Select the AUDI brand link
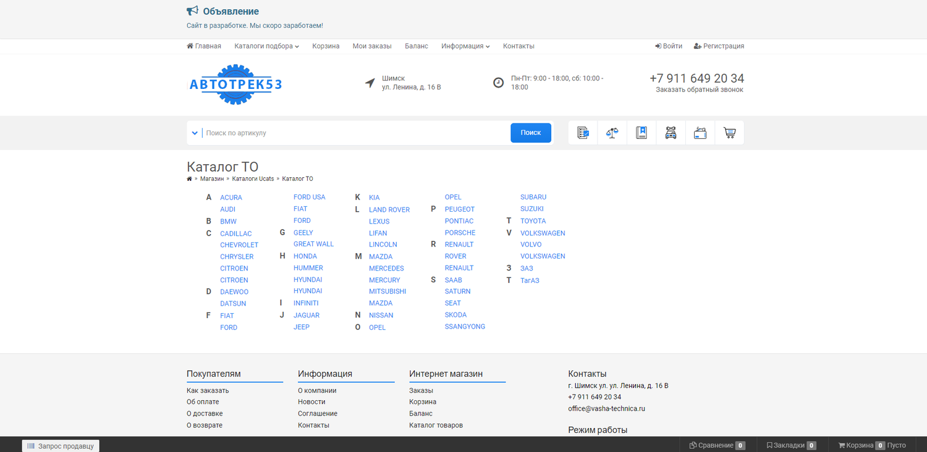 [x=227, y=209]
